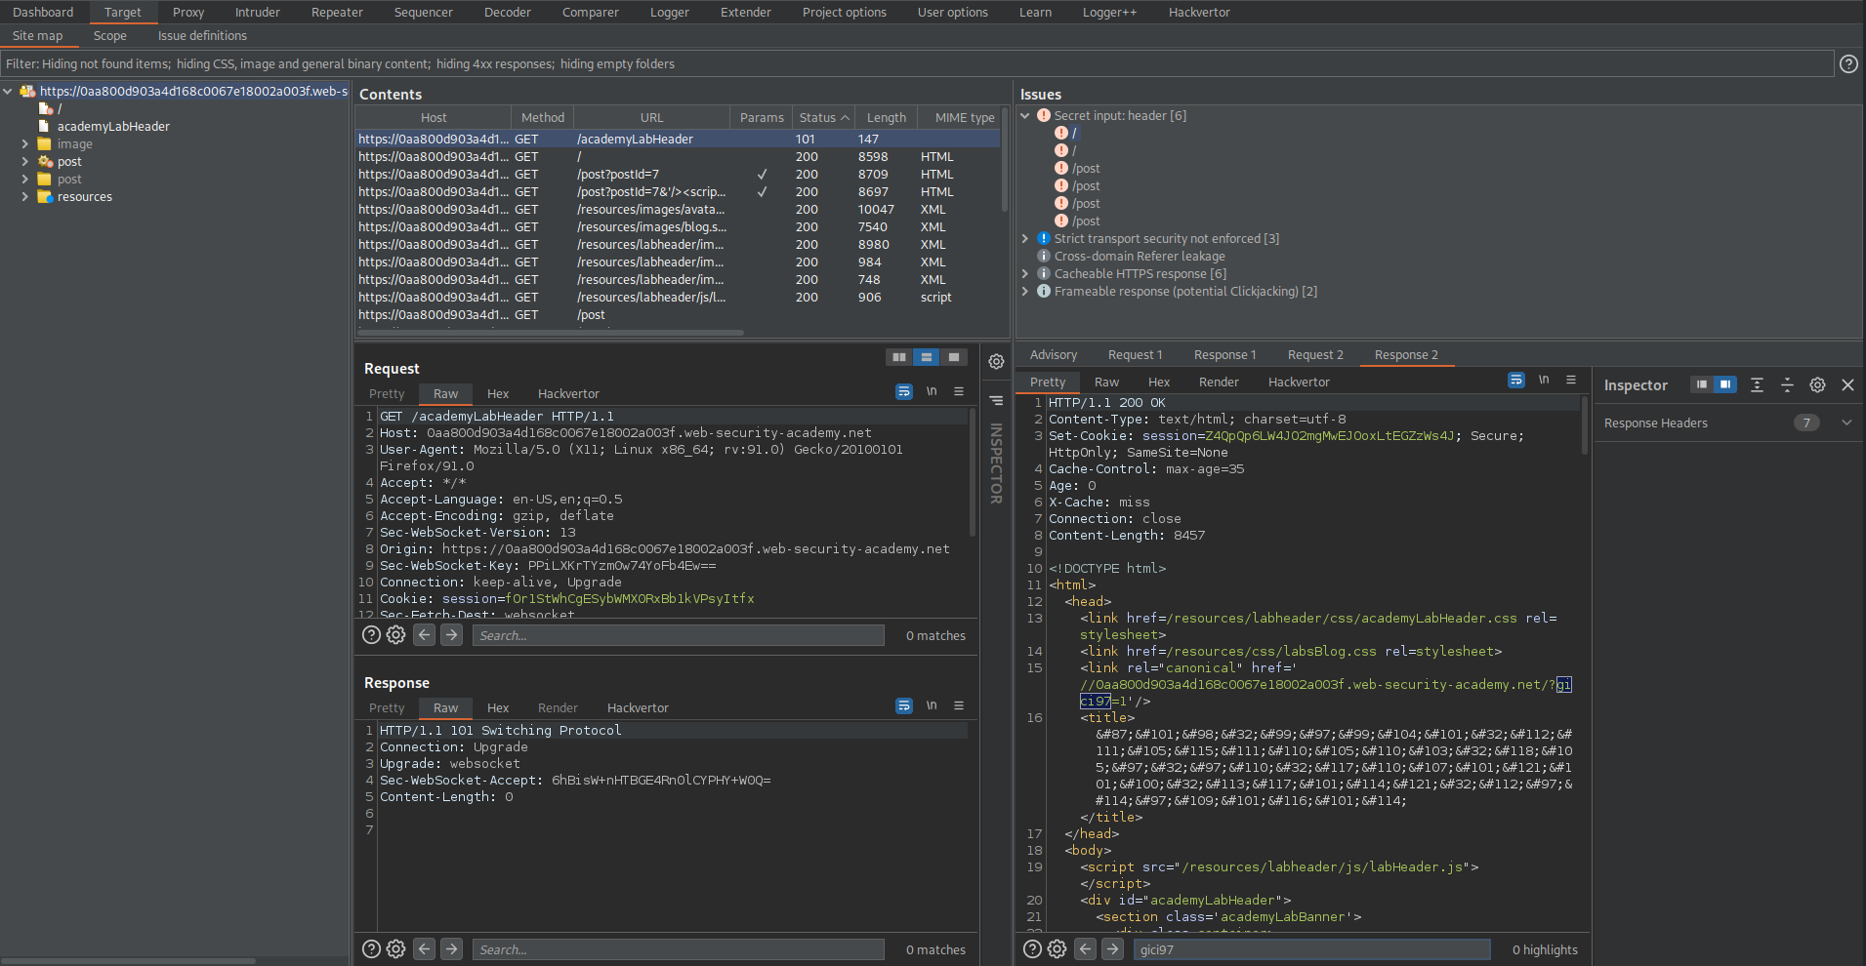Open the Repeater tab
1866x966 pixels.
click(x=337, y=12)
